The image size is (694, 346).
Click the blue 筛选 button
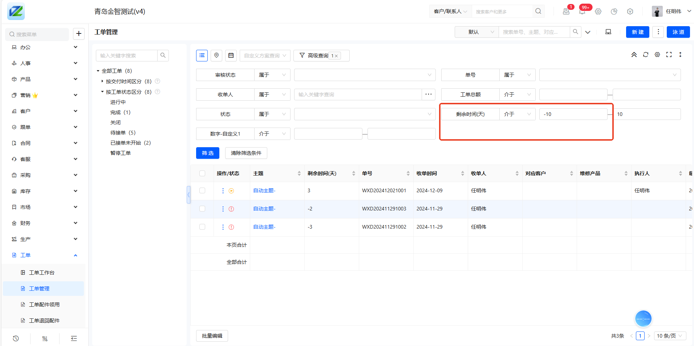(x=208, y=153)
